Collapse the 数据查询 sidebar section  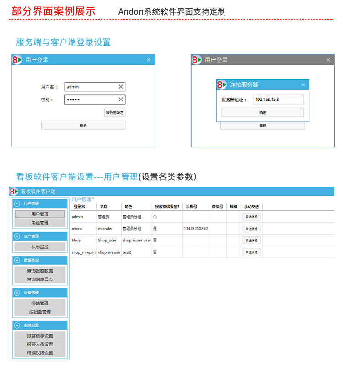17,260
